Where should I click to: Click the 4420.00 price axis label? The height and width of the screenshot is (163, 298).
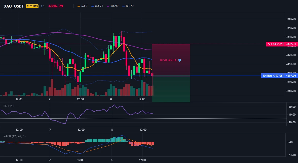click(291, 55)
